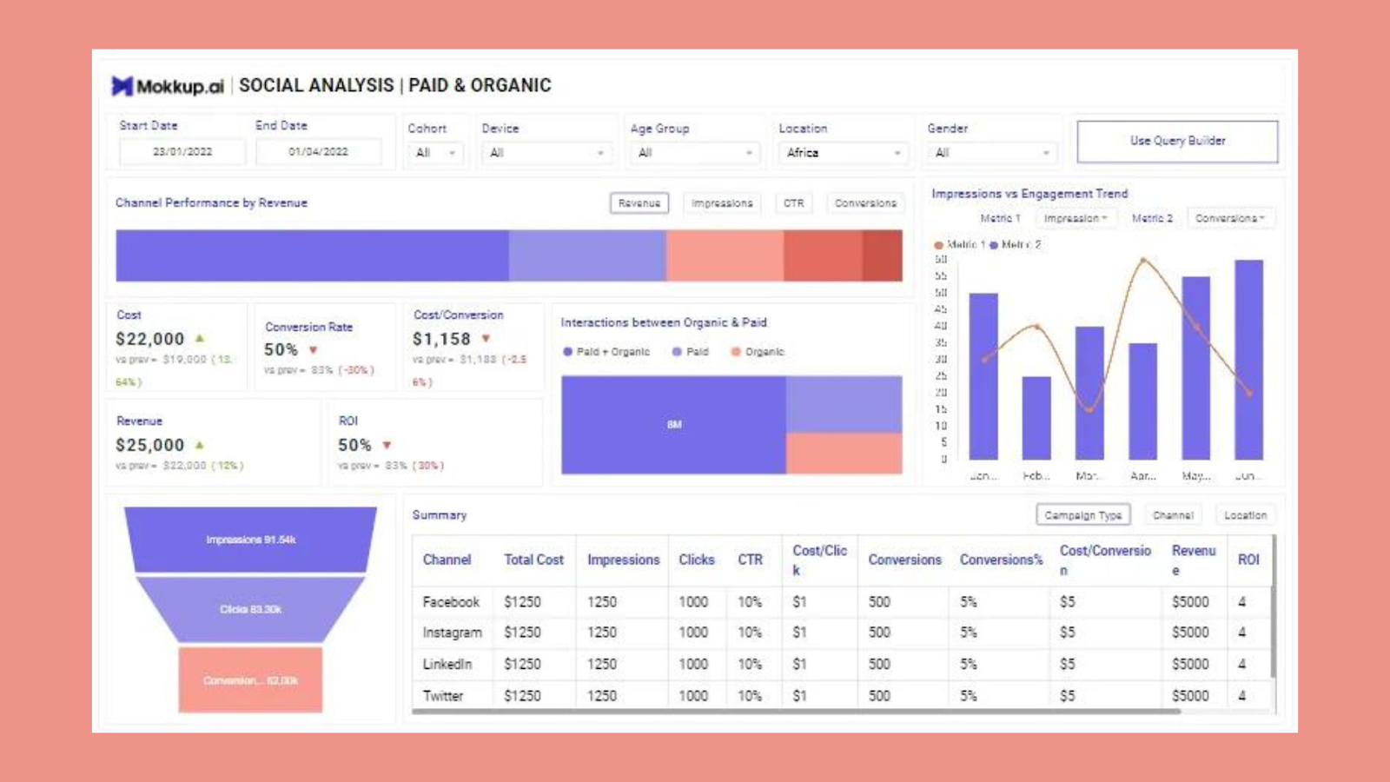1390x782 pixels.
Task: Click the Conversion funnel stage
Action: tap(250, 679)
